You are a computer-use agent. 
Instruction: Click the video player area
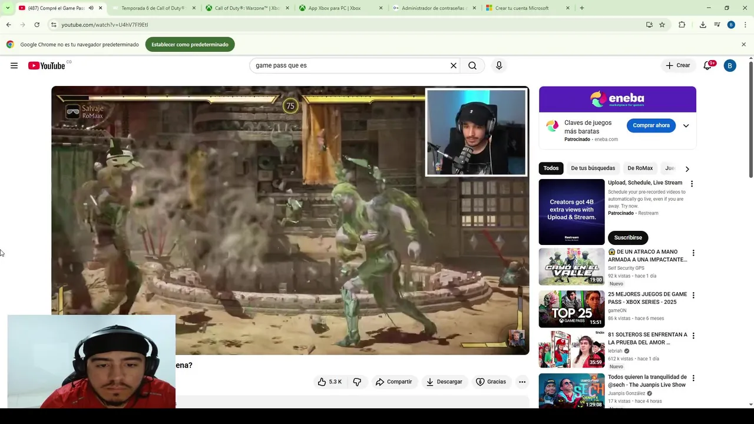290,220
